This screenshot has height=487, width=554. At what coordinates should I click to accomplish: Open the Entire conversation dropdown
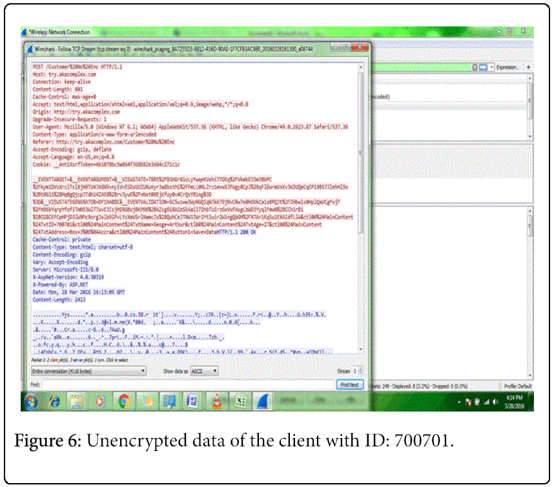[88, 372]
